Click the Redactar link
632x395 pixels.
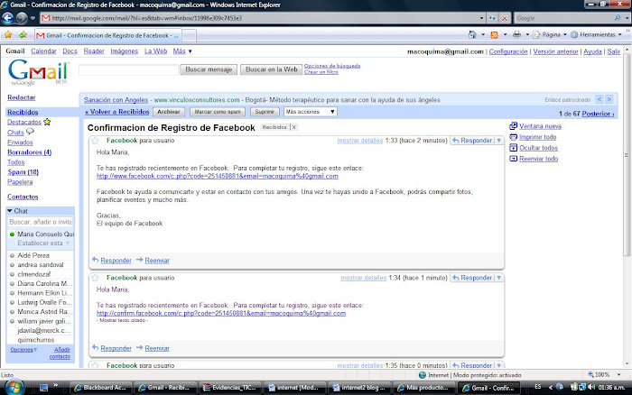[x=22, y=97]
